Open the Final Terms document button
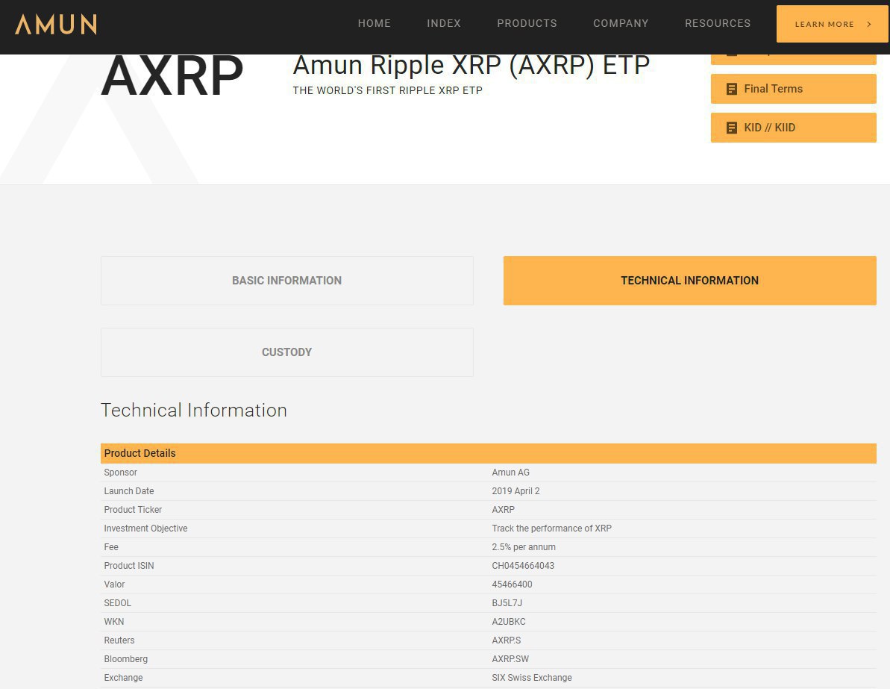This screenshot has width=890, height=689. pos(793,89)
